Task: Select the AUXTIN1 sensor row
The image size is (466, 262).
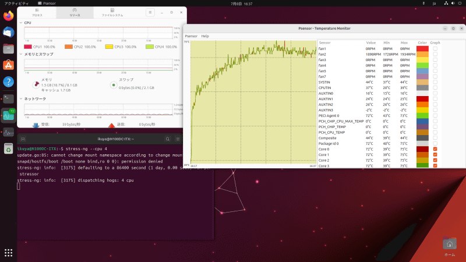Action: coord(380,99)
